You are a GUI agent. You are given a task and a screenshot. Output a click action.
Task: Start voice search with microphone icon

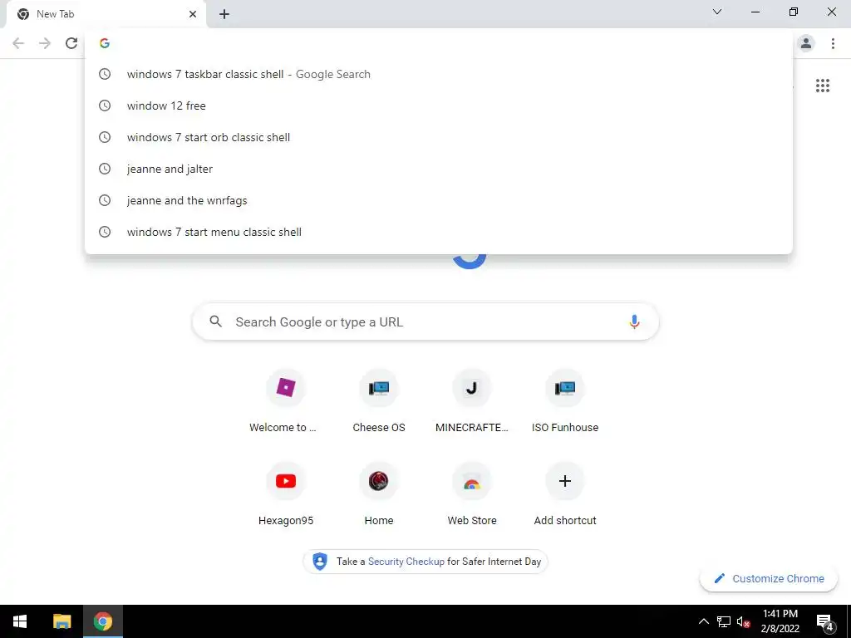(634, 321)
